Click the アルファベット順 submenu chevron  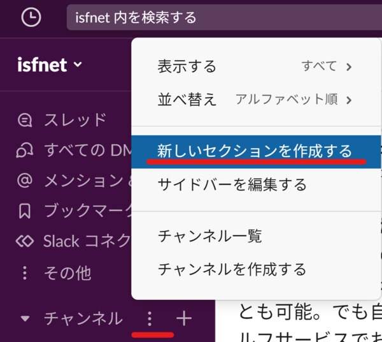pyautogui.click(x=349, y=100)
